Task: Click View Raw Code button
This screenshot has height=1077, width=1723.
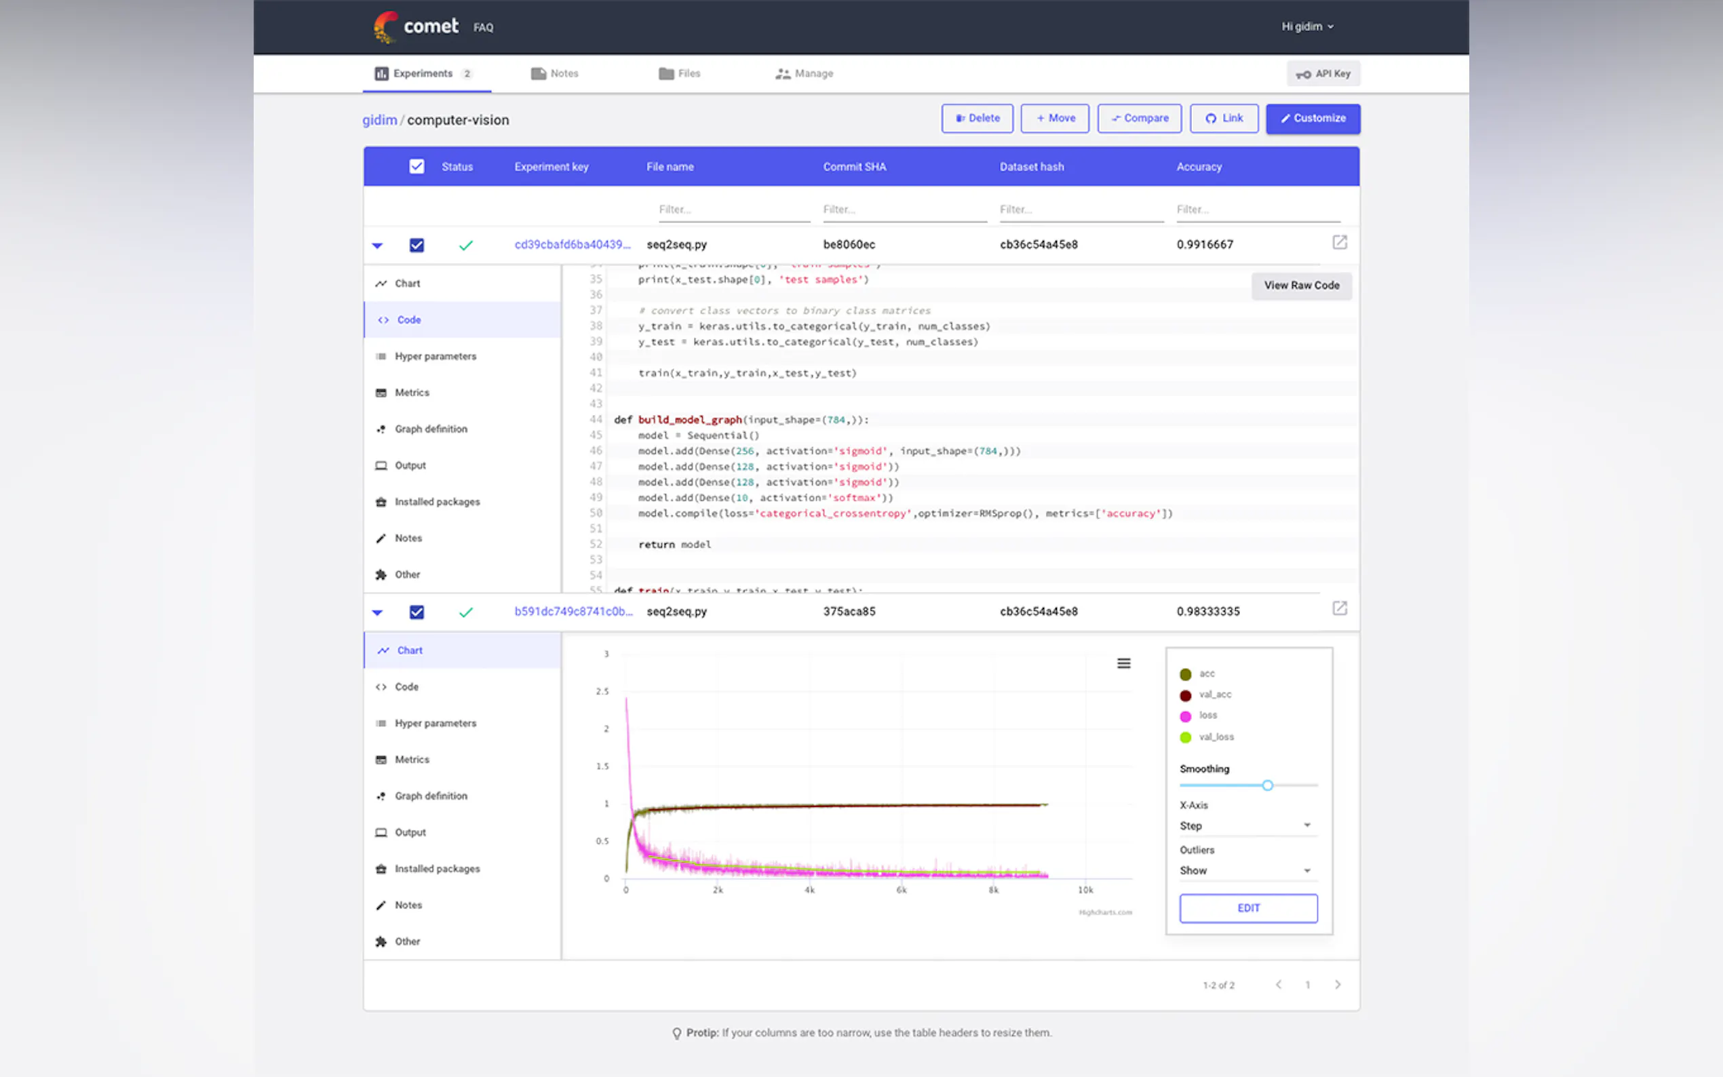Action: pyautogui.click(x=1300, y=285)
